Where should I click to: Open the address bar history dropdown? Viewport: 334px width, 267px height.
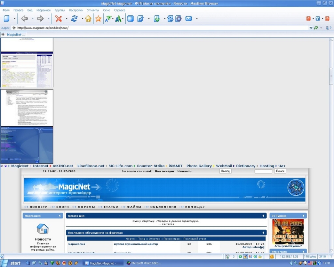click(311, 28)
